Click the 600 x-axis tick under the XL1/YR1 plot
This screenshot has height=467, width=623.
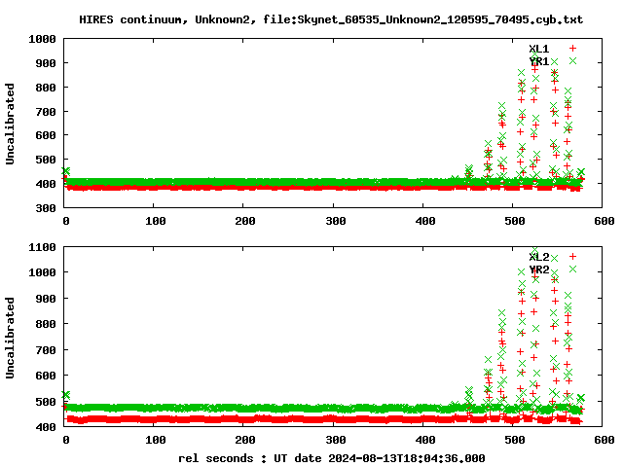click(605, 221)
